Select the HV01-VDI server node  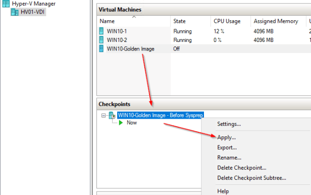(28, 12)
